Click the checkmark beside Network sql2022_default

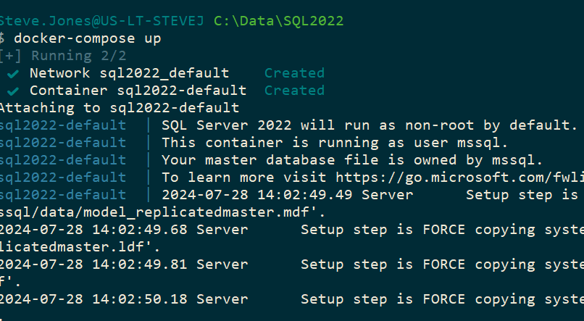click(x=13, y=73)
